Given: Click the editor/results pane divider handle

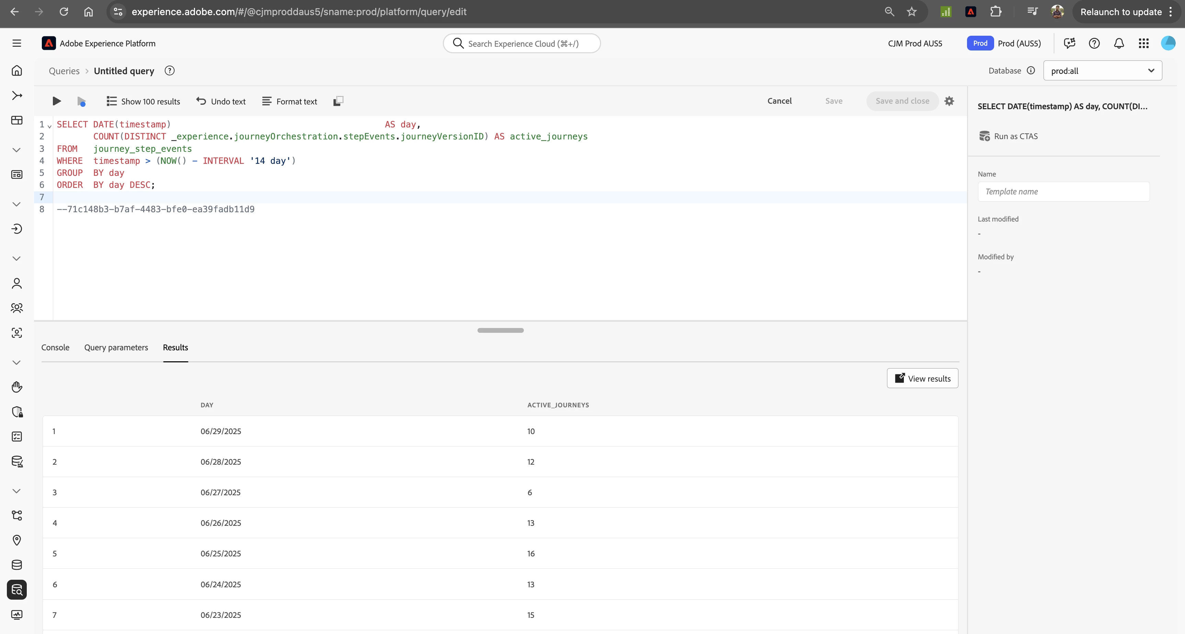Looking at the screenshot, I should [x=500, y=330].
